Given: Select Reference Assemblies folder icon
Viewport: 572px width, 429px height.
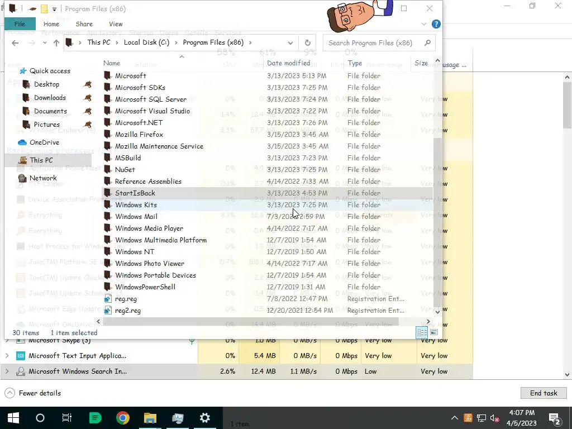Looking at the screenshot, I should 107,182.
